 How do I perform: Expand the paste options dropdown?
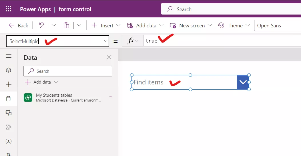[x=79, y=25]
